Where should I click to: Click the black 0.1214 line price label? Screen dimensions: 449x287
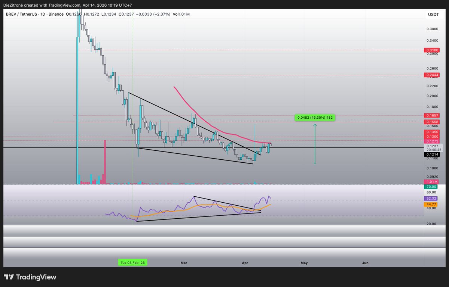pyautogui.click(x=431, y=155)
